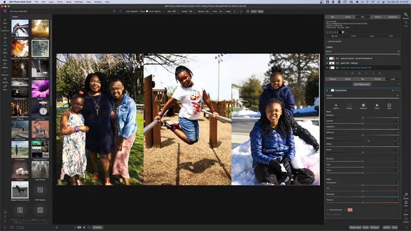Screen dimensions: 411x231
Task: Open the Layer menu
Action: [51, 2]
